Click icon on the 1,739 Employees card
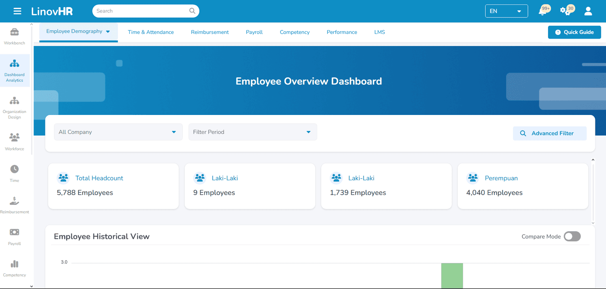606x289 pixels. click(336, 178)
